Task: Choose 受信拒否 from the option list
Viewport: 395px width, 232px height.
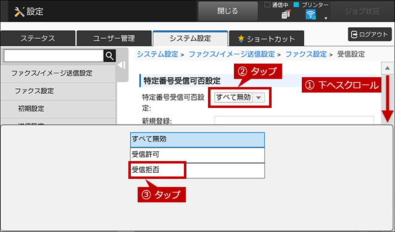Action: (x=197, y=170)
